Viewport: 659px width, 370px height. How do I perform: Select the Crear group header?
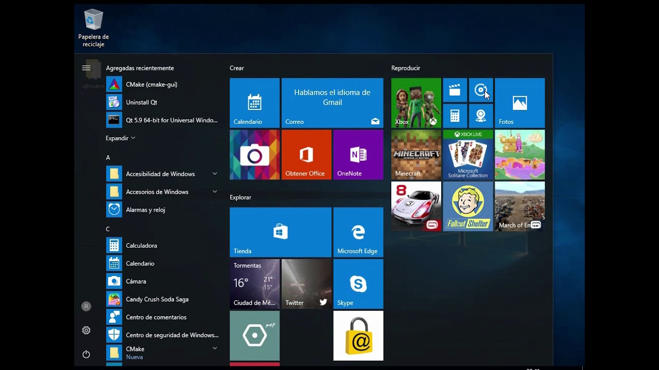point(237,68)
